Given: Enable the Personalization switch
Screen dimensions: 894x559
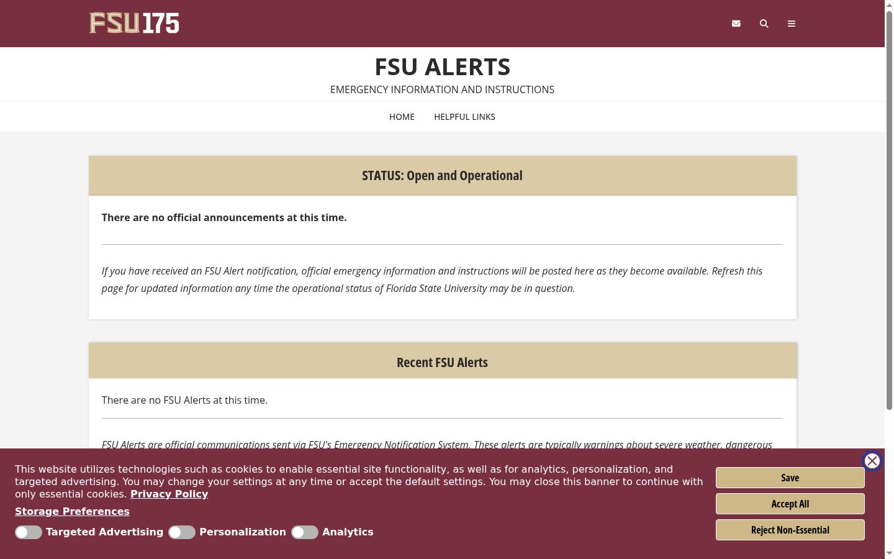Looking at the screenshot, I should [182, 532].
